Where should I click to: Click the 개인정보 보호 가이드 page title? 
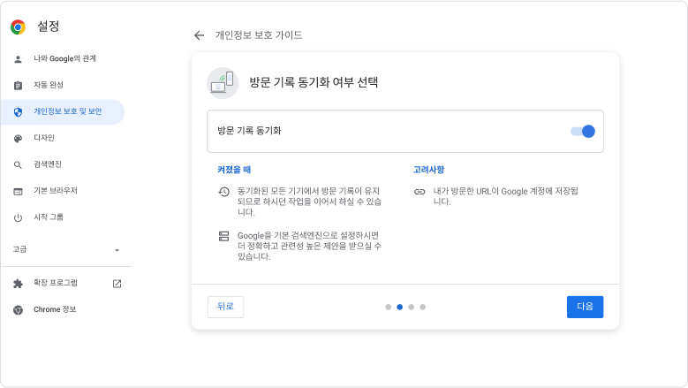click(x=259, y=35)
